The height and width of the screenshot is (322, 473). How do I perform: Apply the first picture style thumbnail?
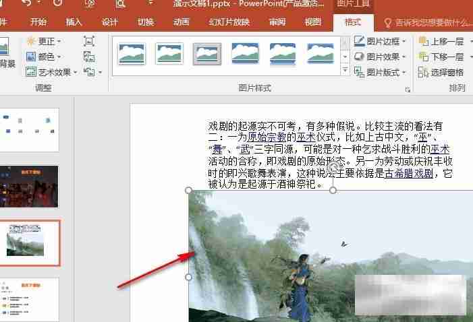coord(132,54)
